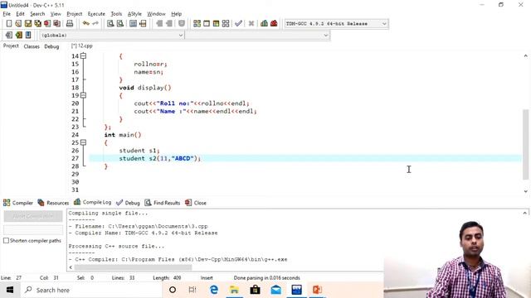Click the Undo toolbar icon
Screen dimensions: 531x298
[x=86, y=23]
